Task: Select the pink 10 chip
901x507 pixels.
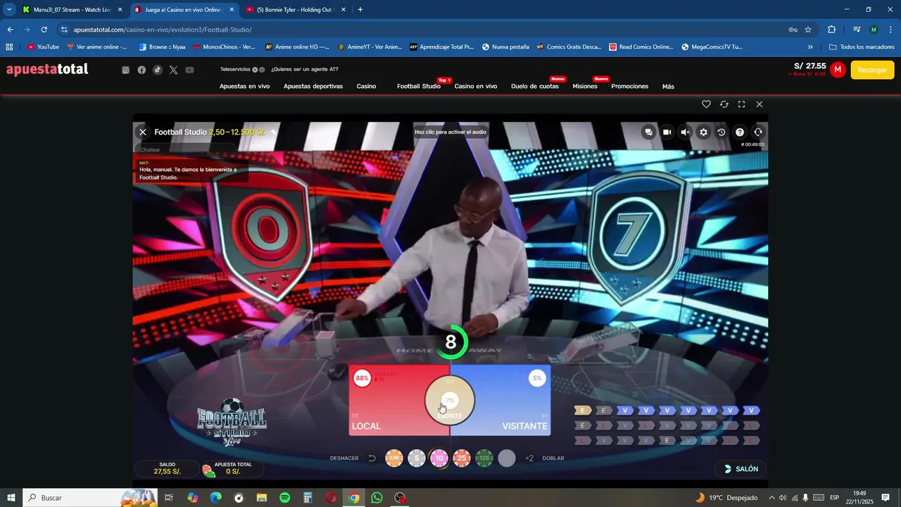Action: pos(439,458)
